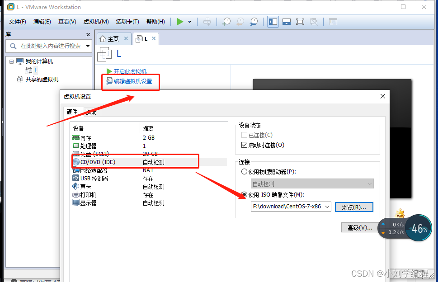Open the 自动检测 physical drive dropdown

coord(312,184)
